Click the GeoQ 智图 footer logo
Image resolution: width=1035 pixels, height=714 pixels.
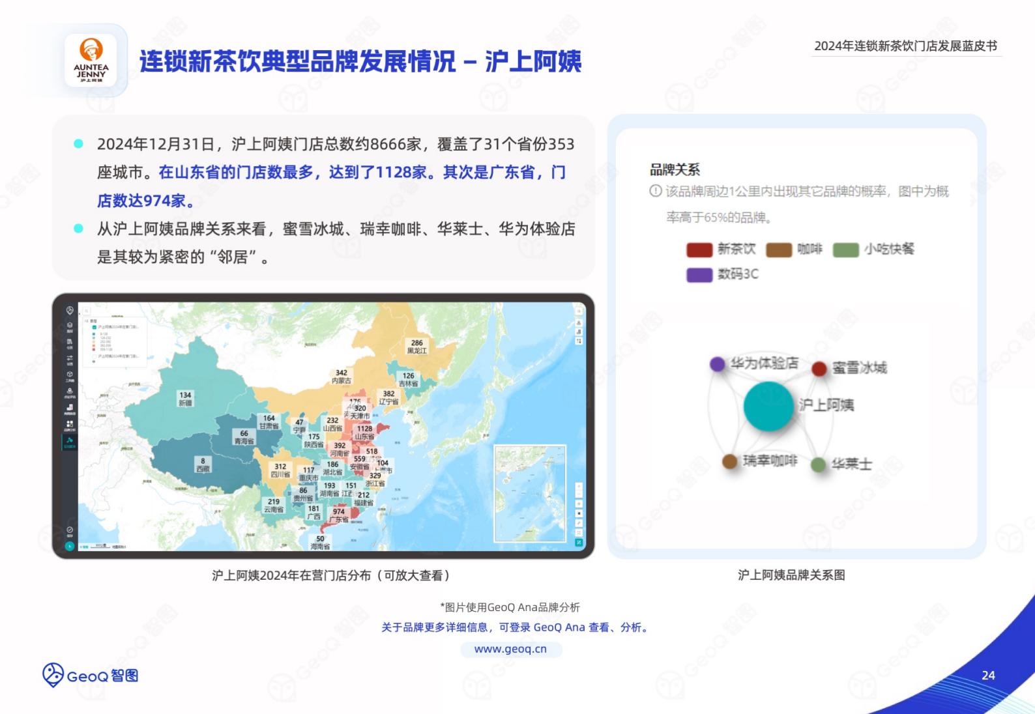(x=91, y=676)
